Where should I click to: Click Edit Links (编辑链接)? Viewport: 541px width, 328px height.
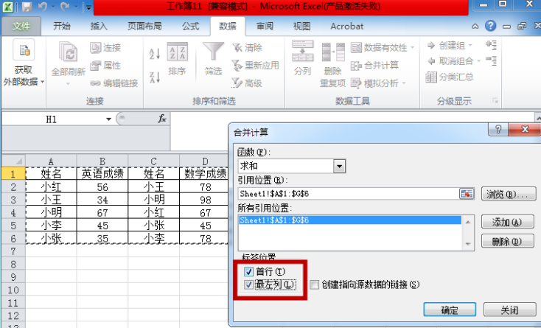(x=114, y=83)
